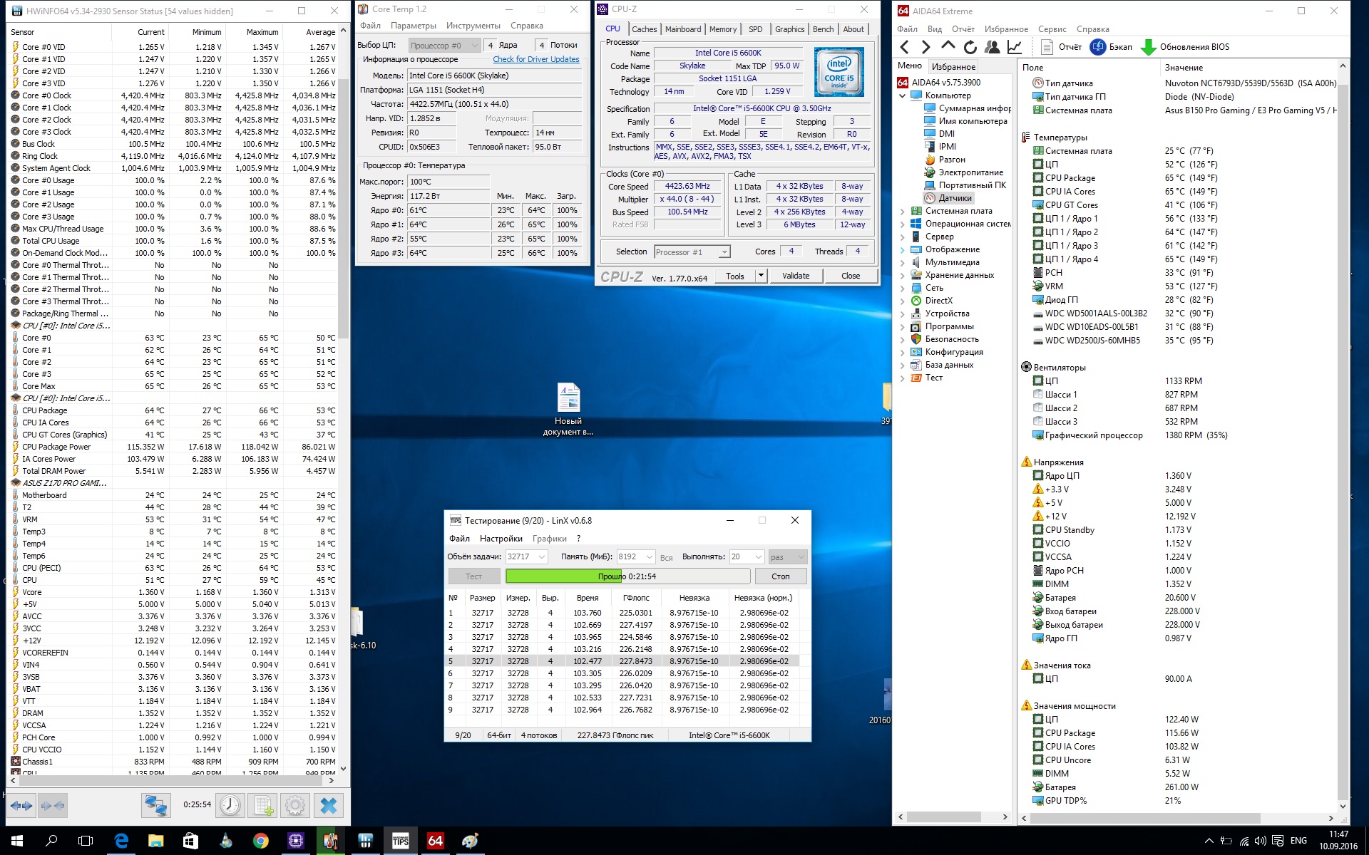1369x855 pixels.
Task: Click AIDA64 BIOS updates green arrow
Action: (x=1148, y=47)
